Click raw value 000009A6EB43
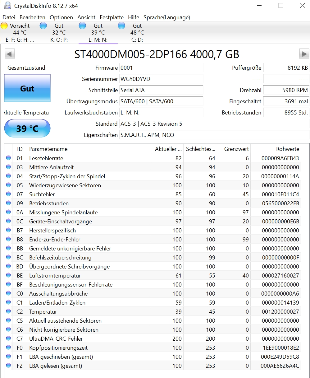This screenshot has height=378, width=310. pos(280,158)
